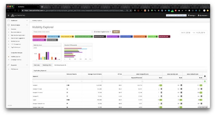216x116 pixels.
Task: Sort by the CPC column header
Action: tap(120, 74)
